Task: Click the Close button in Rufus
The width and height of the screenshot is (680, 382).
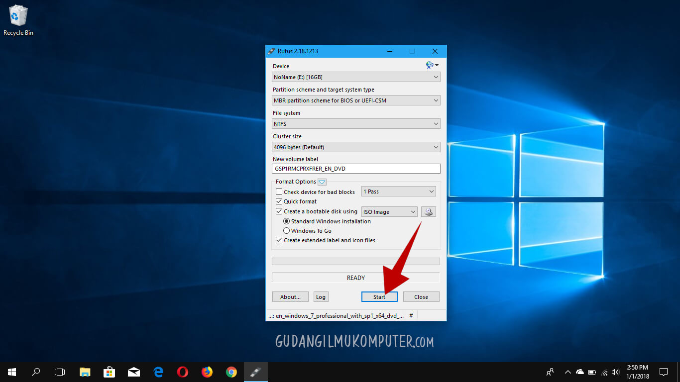Action: [421, 297]
